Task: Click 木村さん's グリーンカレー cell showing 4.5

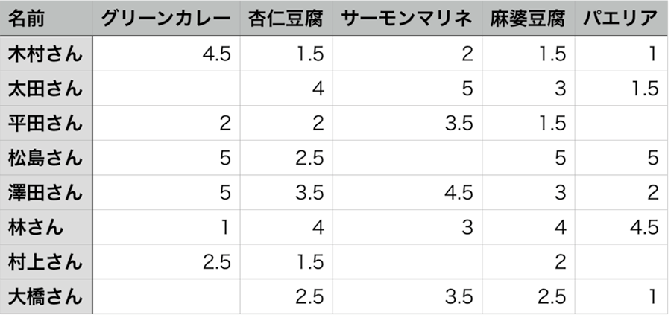Action: pyautogui.click(x=166, y=54)
